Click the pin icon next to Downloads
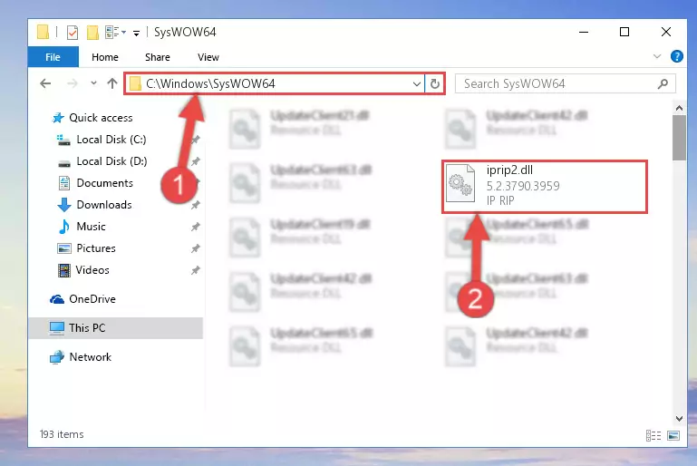Viewport: 697px width, 466px height. coord(195,205)
